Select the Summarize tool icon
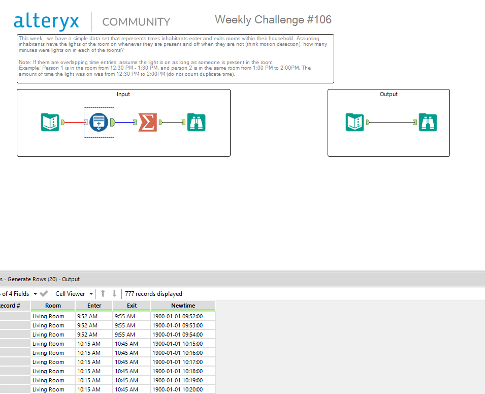Screen dimensions: 485x394 148,123
